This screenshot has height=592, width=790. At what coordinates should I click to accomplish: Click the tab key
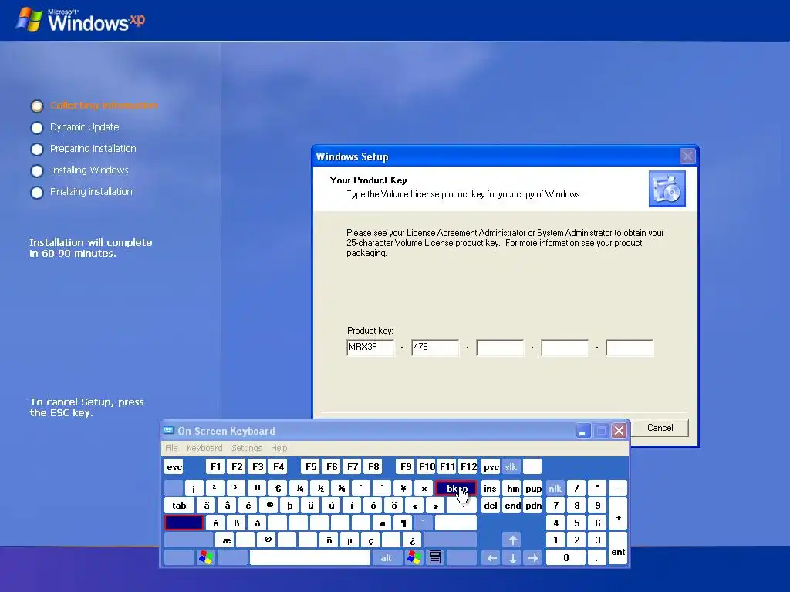pyautogui.click(x=179, y=506)
